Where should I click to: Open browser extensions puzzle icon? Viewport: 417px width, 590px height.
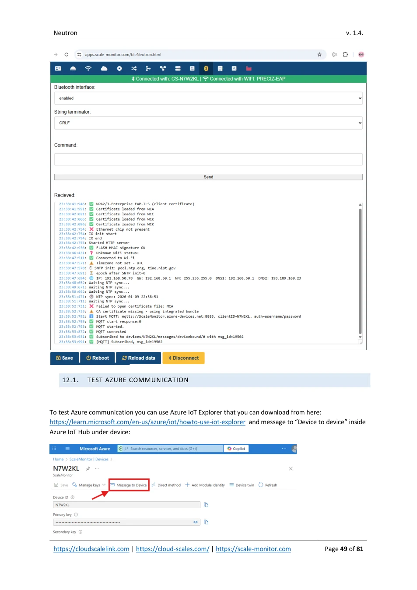click(x=346, y=55)
